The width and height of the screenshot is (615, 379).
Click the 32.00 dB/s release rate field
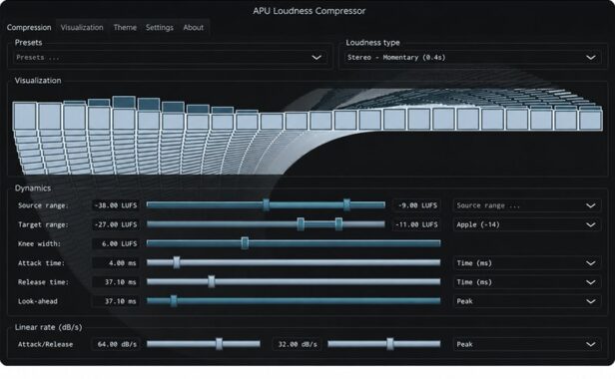(x=297, y=344)
